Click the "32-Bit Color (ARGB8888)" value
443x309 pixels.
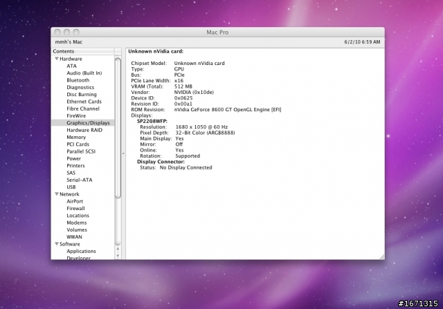[205, 133]
